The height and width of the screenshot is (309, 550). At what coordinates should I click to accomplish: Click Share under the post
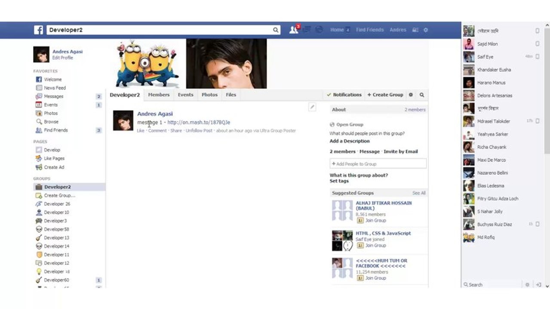click(176, 130)
